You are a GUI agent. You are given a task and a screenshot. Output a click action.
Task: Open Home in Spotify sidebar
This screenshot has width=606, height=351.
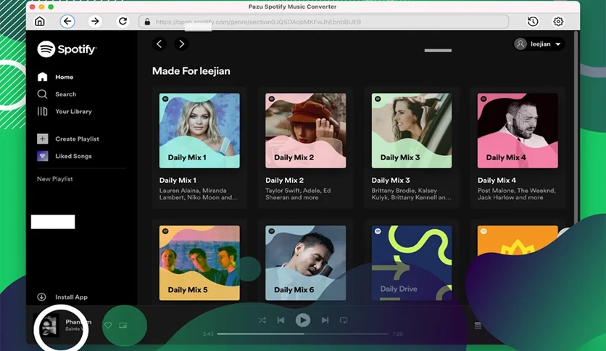[55, 77]
